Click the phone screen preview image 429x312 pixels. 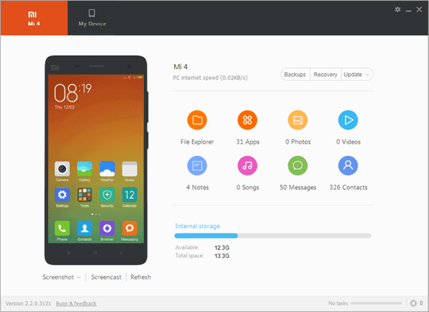click(96, 159)
